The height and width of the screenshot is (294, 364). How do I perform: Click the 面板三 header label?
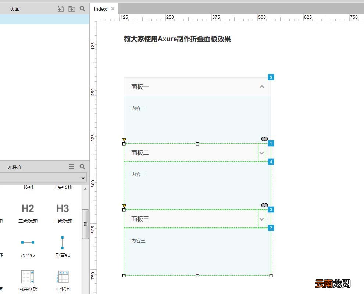(140, 219)
